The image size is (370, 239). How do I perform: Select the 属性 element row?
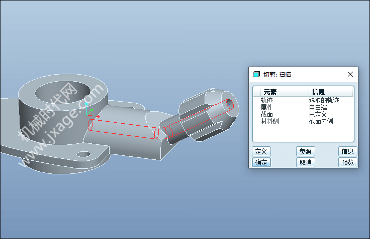coord(303,108)
